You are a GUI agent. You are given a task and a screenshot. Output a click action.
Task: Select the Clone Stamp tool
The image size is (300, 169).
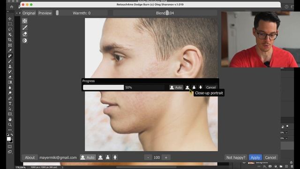pyautogui.click(x=10, y=67)
